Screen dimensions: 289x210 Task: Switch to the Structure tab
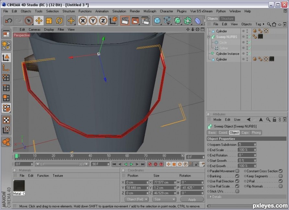click(227, 18)
